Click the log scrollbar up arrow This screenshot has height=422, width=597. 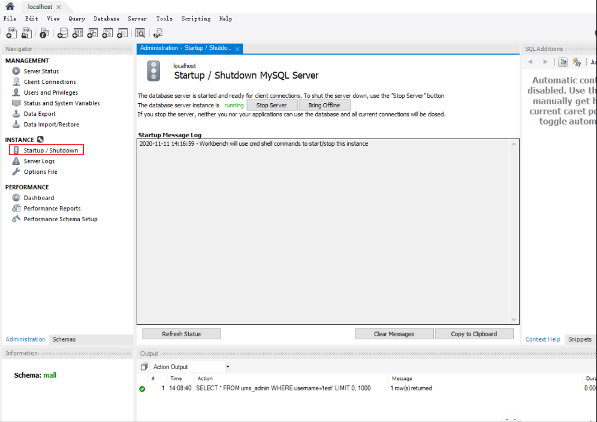[x=514, y=144]
